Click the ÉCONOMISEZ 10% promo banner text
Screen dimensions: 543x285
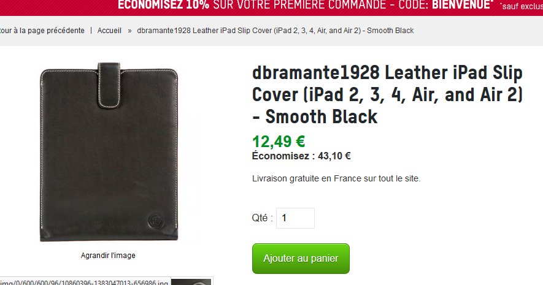(x=163, y=5)
